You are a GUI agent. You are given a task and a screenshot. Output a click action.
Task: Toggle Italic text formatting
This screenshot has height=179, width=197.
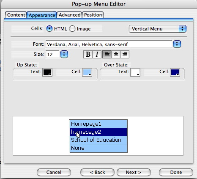coord(97,54)
